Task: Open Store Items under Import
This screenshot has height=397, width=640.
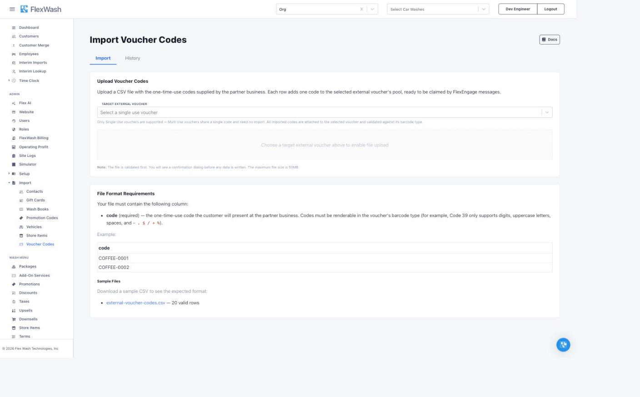Action: click(x=37, y=236)
